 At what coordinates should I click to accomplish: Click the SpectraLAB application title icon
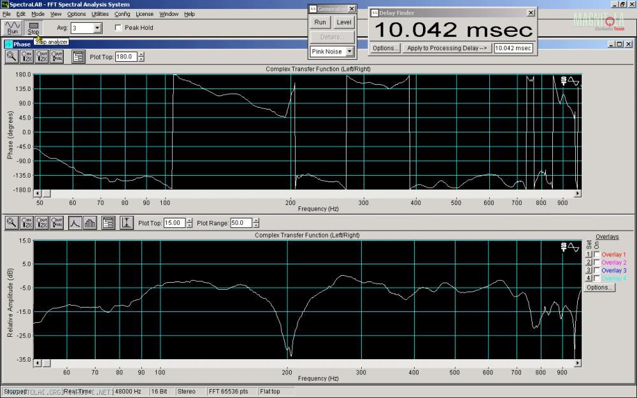tap(4, 4)
